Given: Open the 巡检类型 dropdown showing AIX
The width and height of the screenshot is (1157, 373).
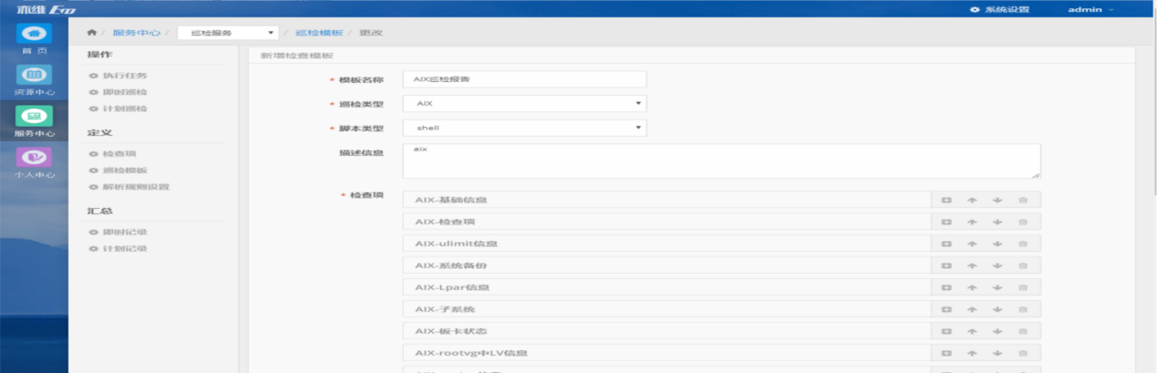Looking at the screenshot, I should (x=523, y=103).
